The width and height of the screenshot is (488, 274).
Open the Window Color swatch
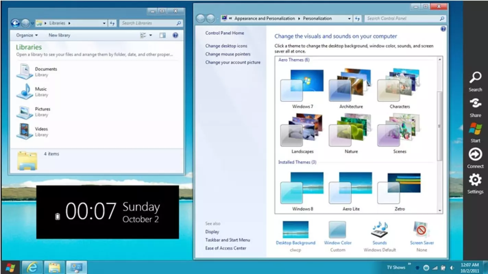(338, 229)
